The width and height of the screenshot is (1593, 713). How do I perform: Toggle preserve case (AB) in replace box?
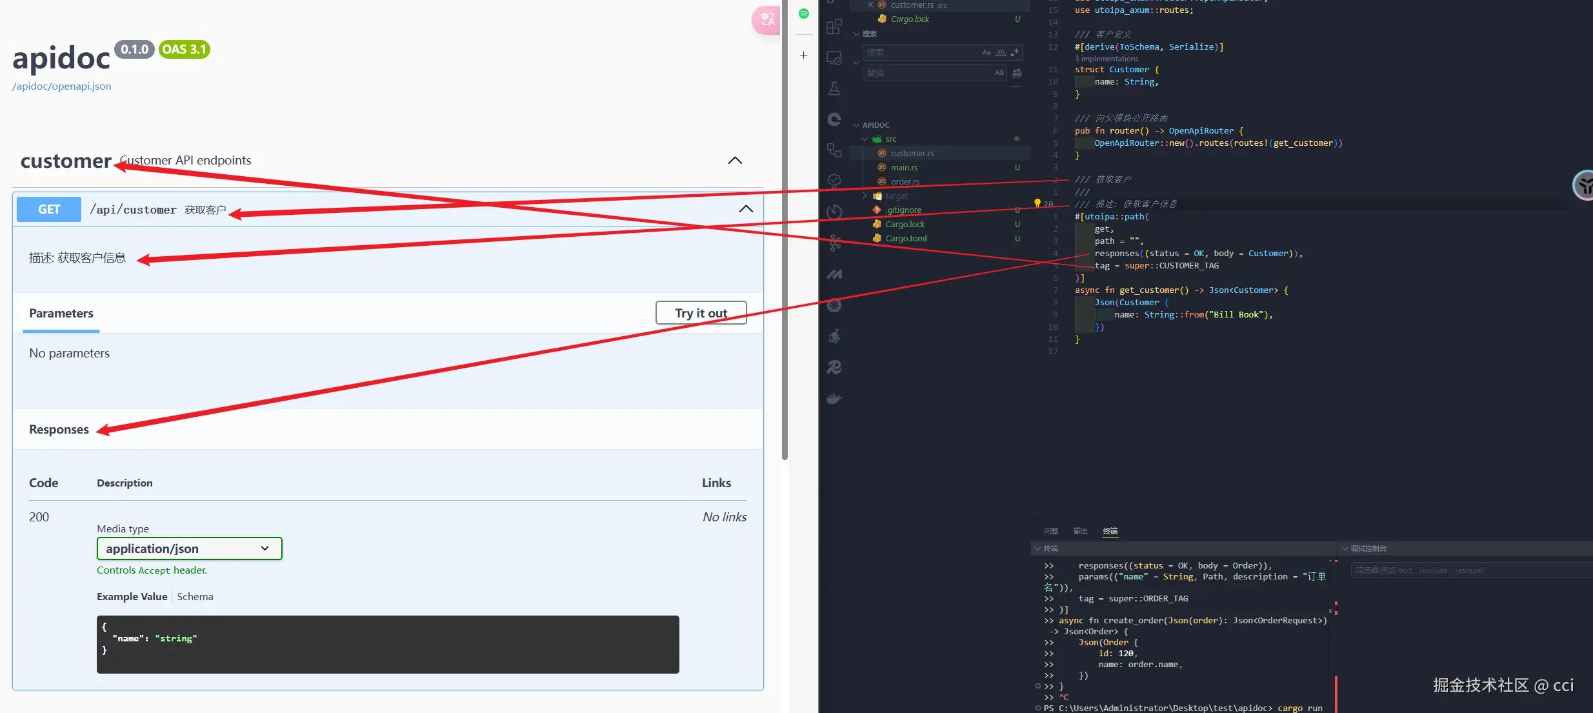999,73
